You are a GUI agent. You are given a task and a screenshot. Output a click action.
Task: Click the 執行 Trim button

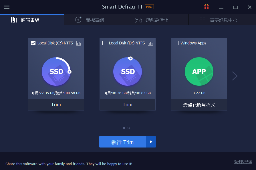122,142
